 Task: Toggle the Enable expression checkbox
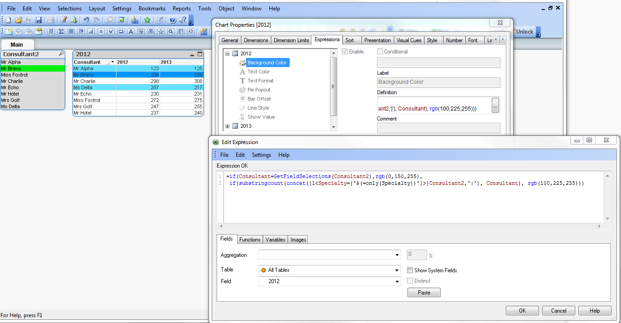coord(345,52)
